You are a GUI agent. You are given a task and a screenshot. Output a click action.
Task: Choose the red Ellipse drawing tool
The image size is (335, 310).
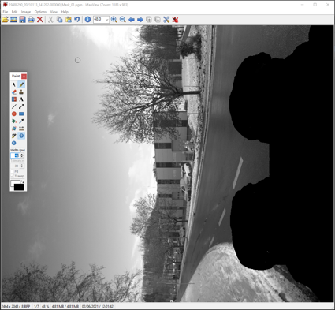coord(14,114)
